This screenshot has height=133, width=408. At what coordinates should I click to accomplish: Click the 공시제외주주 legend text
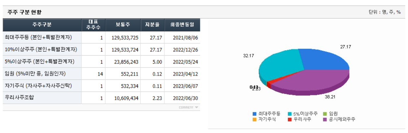click(342, 119)
